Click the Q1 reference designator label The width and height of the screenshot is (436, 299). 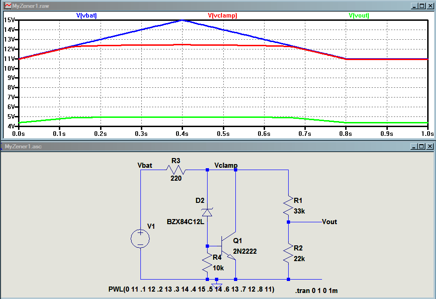238,240
